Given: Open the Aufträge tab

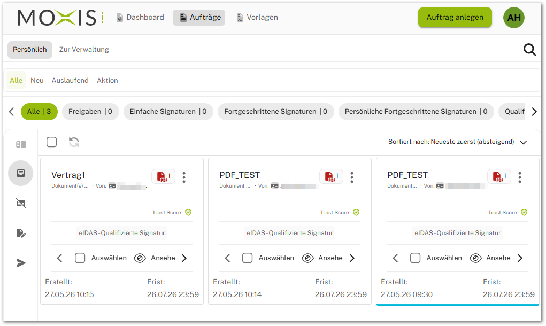Looking at the screenshot, I should pyautogui.click(x=199, y=18).
